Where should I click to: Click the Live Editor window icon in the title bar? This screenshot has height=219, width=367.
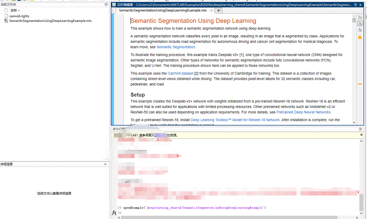[114, 4]
